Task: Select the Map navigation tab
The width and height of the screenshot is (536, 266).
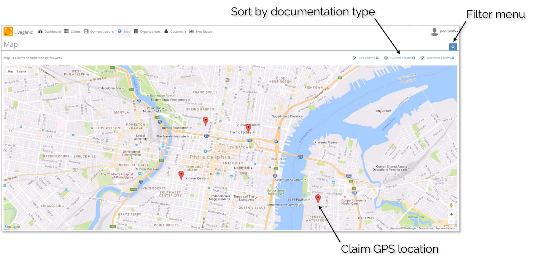Action: [x=124, y=31]
